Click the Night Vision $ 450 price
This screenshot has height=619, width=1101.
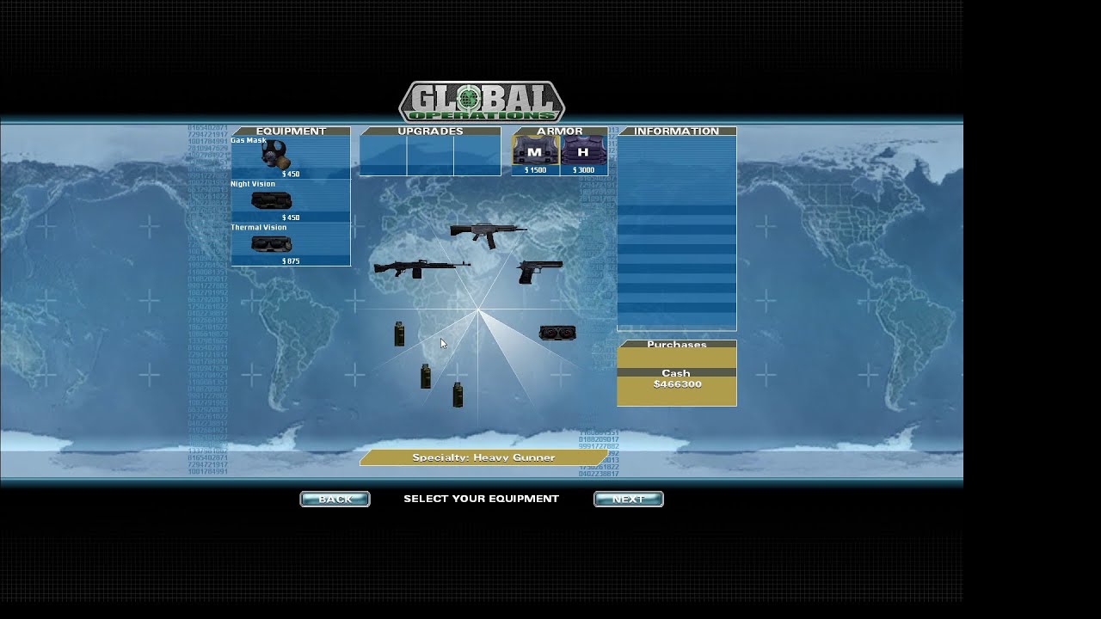pyautogui.click(x=291, y=218)
